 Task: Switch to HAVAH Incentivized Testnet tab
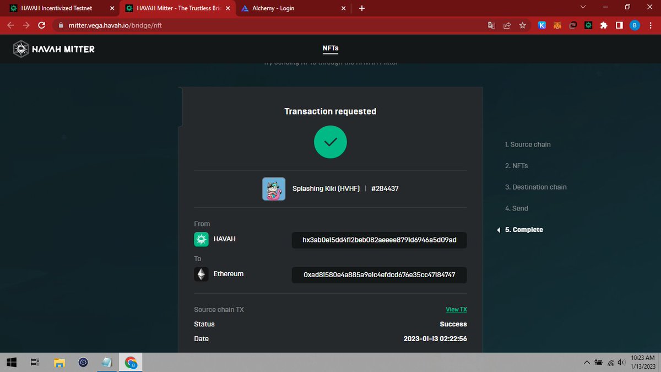coord(59,8)
